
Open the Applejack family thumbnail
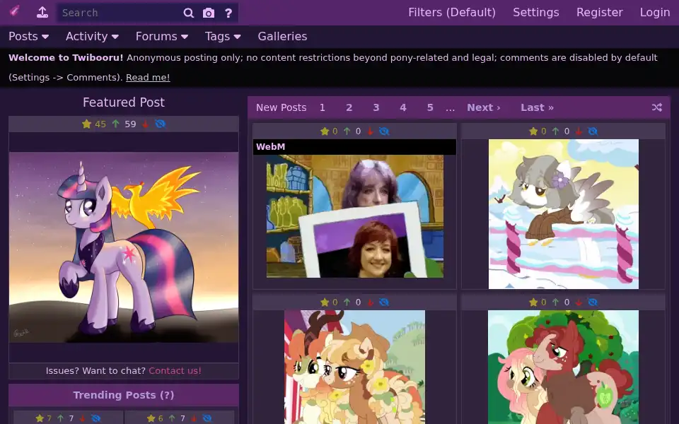(354, 367)
